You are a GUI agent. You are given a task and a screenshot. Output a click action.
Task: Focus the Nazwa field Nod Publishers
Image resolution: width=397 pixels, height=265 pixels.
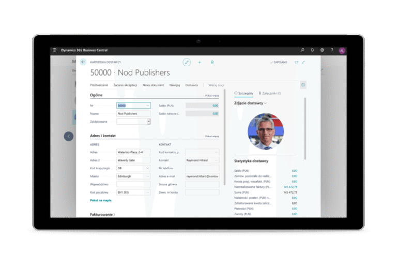tap(133, 113)
